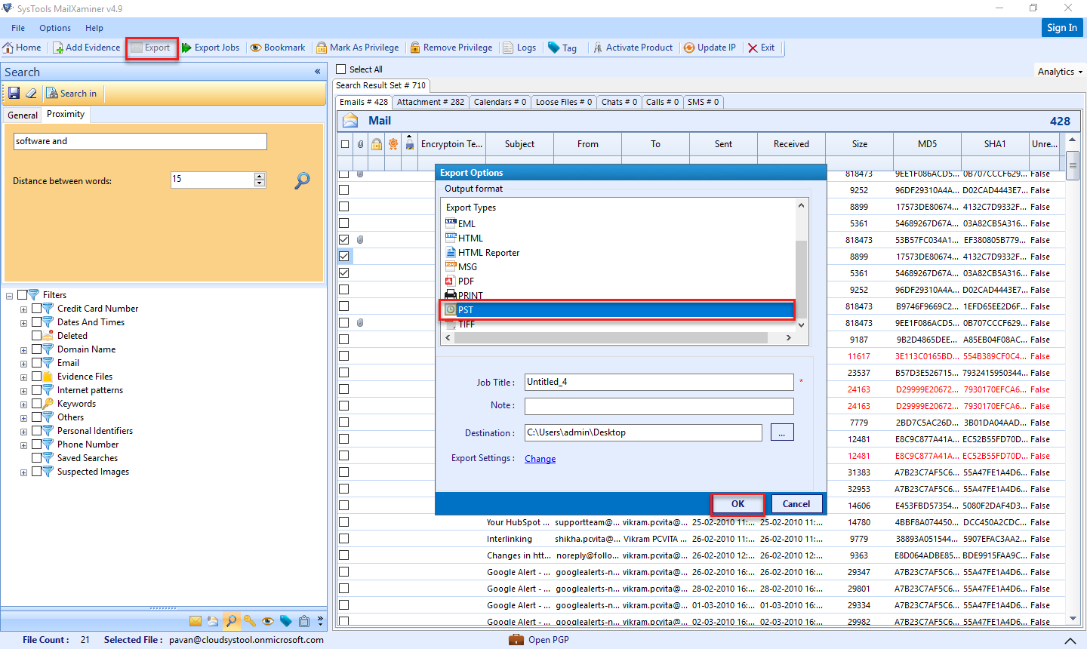Image resolution: width=1087 pixels, height=649 pixels.
Task: Expand the Credit Card Number filter
Action: [x=23, y=308]
